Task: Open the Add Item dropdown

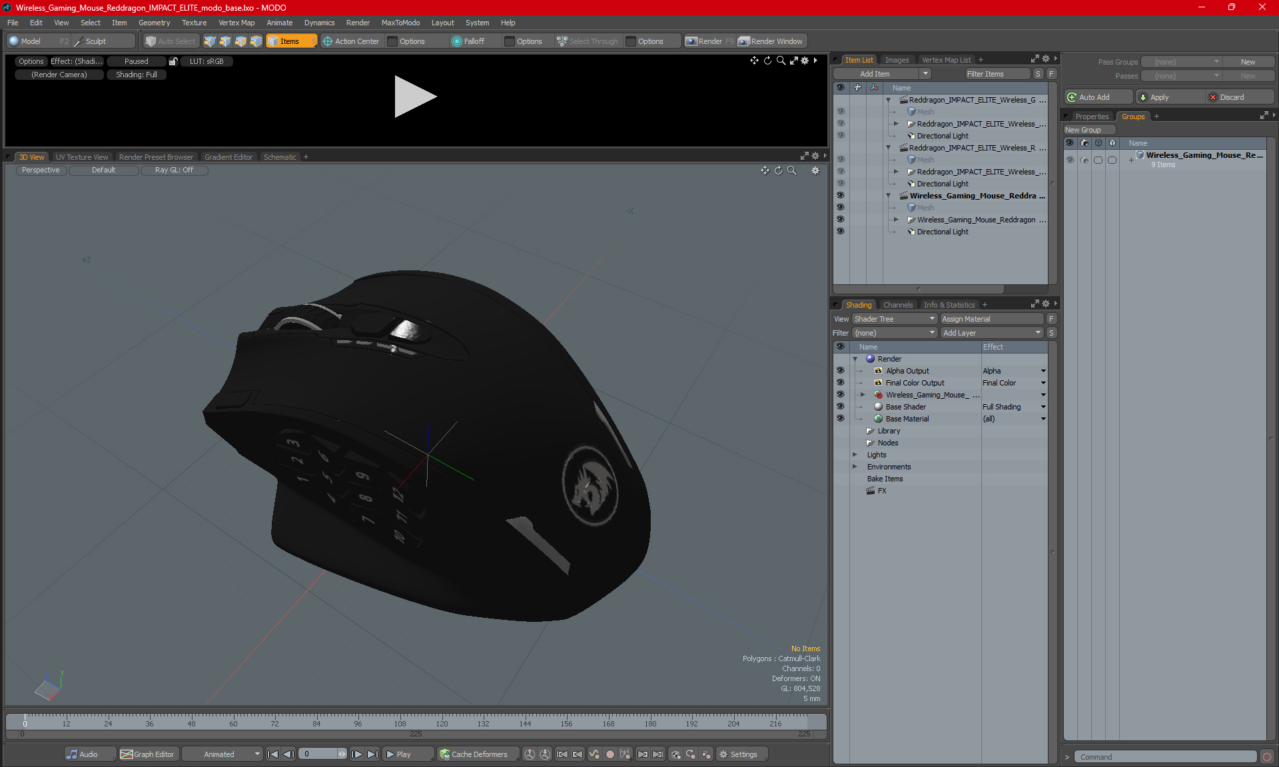Action: tap(926, 74)
